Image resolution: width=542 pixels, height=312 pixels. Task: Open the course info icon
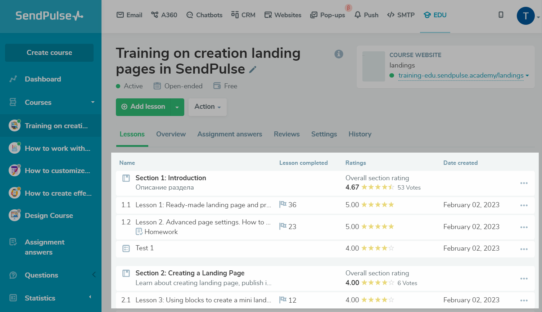pos(339,54)
